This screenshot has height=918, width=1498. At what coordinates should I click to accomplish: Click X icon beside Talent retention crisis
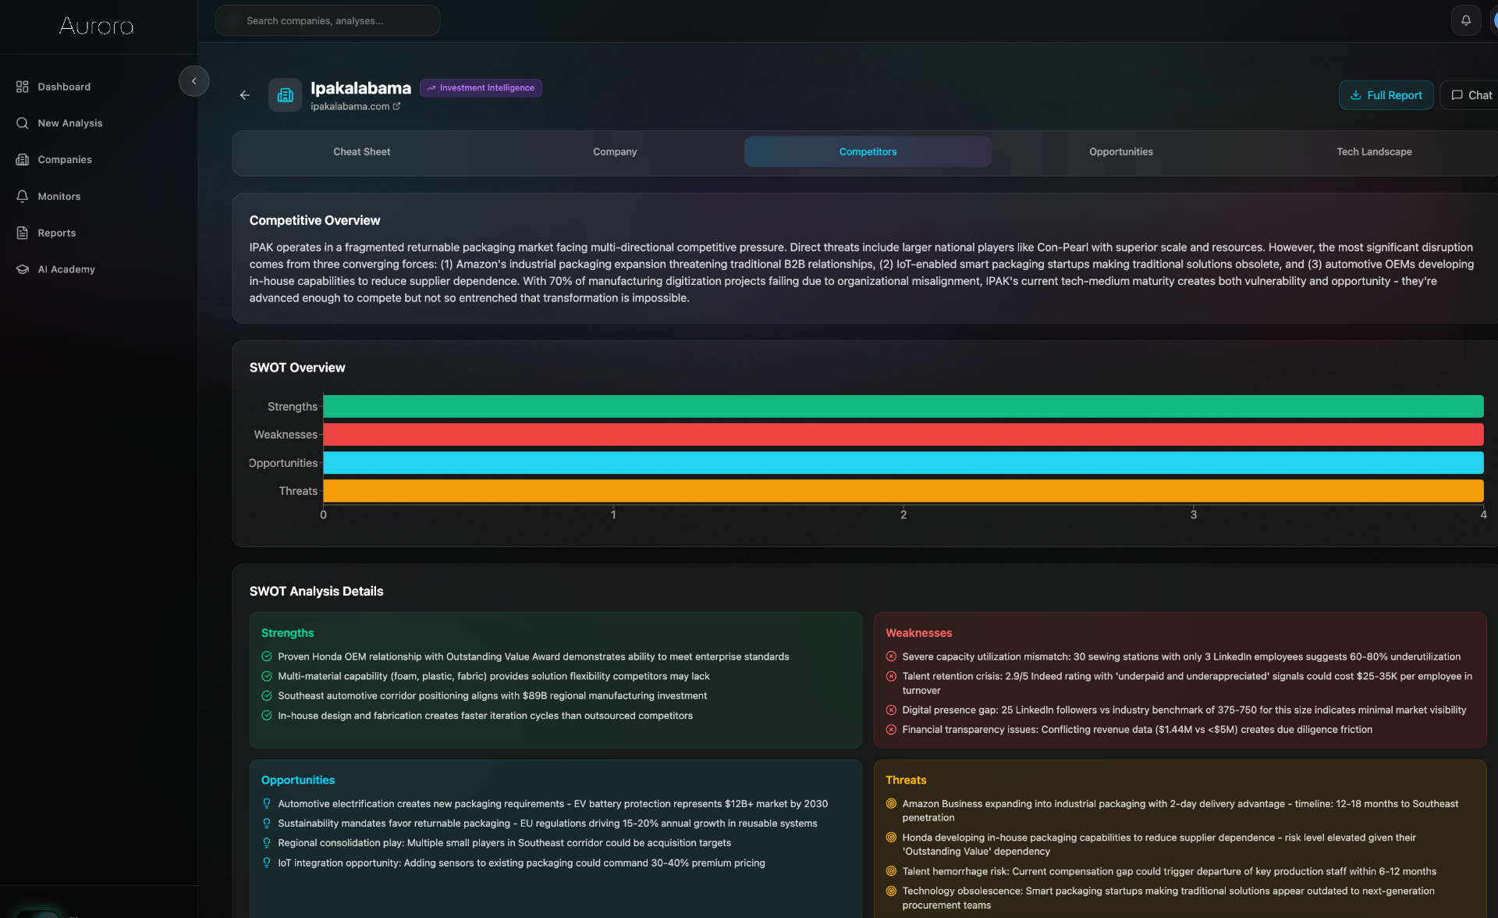click(x=891, y=676)
